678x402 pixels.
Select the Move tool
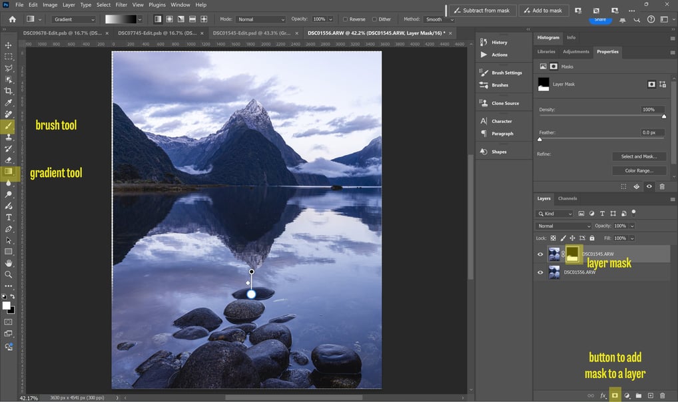click(8, 45)
